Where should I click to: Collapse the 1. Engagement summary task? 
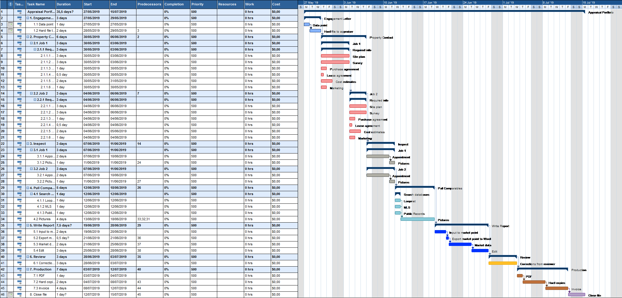(x=28, y=18)
